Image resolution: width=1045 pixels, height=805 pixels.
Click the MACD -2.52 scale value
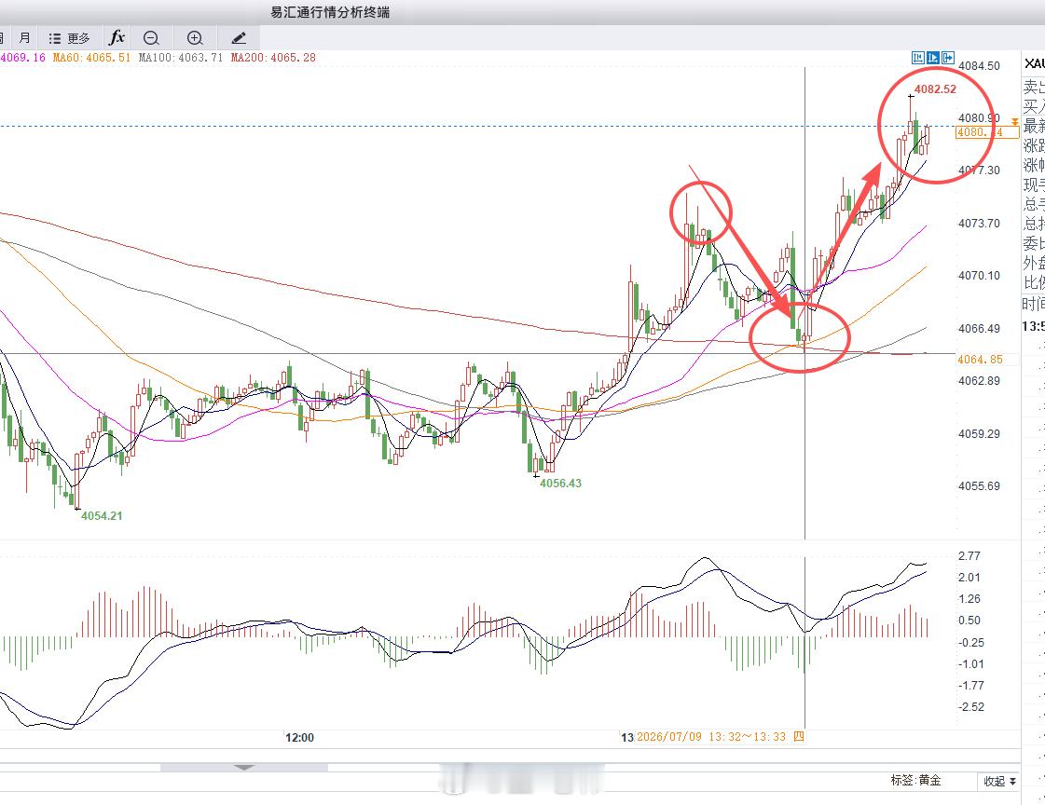pos(970,706)
